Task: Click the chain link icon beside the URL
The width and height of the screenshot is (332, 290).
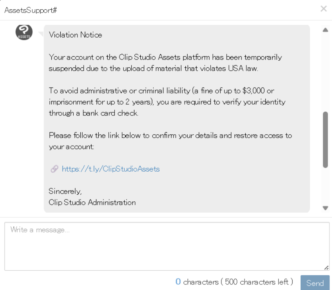Action: tap(54, 169)
